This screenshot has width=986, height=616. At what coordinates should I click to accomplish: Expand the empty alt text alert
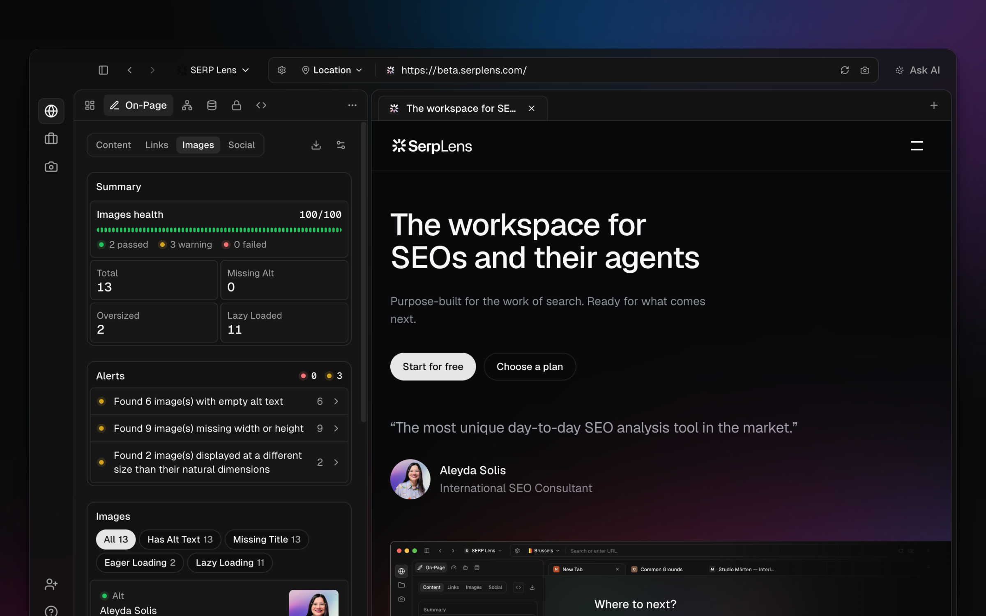[x=219, y=401]
